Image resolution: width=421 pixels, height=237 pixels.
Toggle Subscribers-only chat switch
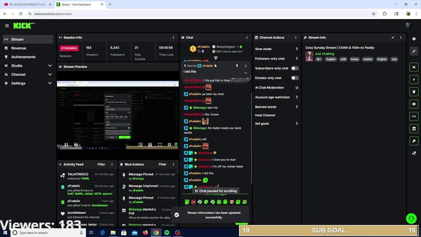pos(295,68)
